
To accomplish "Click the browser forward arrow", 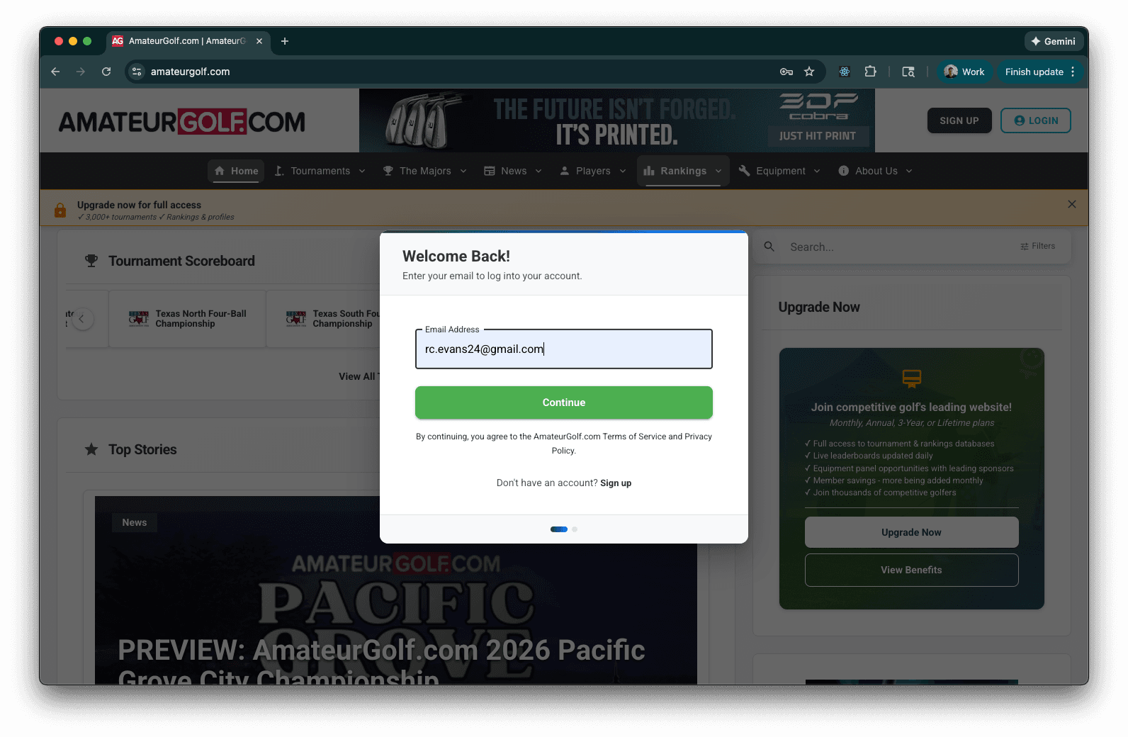I will coord(81,72).
